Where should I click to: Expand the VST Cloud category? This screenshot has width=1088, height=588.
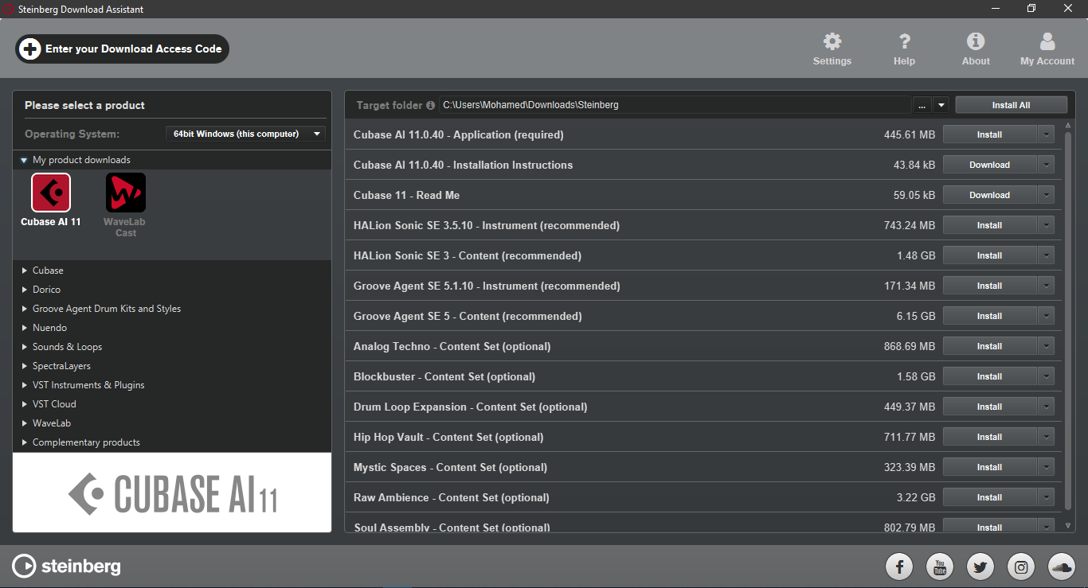25,404
